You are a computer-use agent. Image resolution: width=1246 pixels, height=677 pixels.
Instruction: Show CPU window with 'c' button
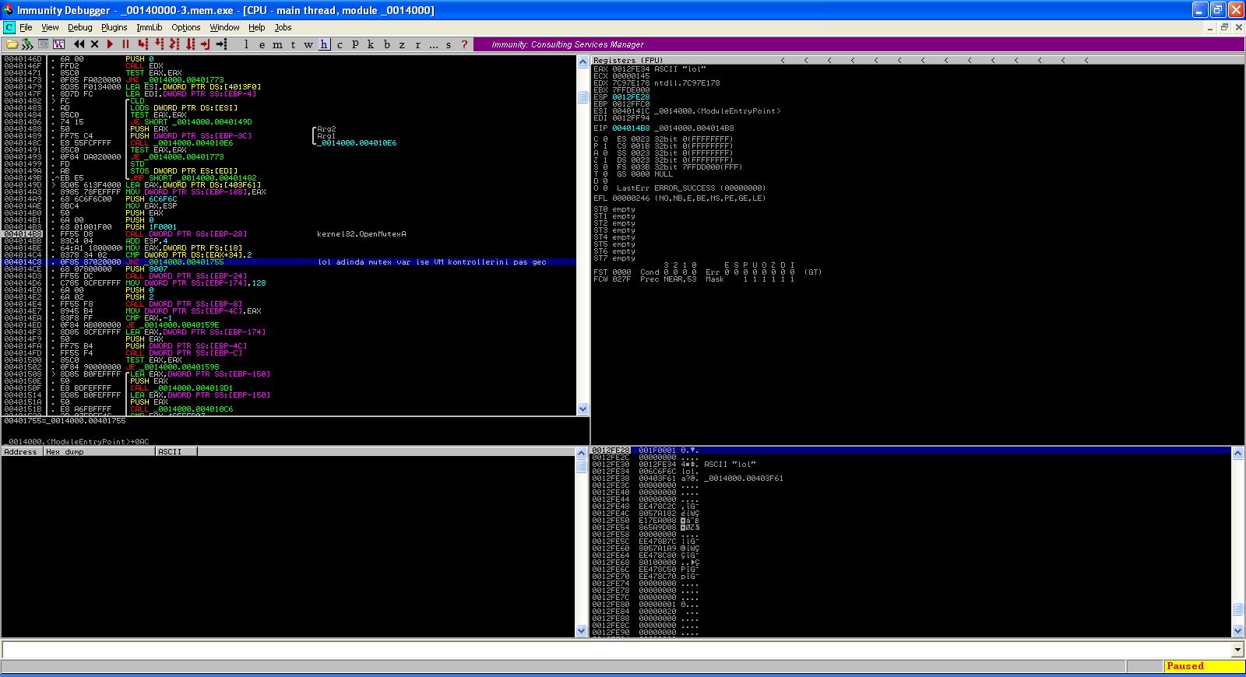click(340, 44)
